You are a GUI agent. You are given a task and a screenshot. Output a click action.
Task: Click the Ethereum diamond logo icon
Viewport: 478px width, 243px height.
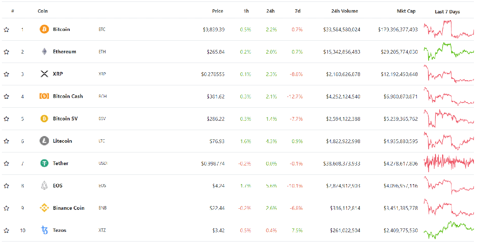pos(44,51)
